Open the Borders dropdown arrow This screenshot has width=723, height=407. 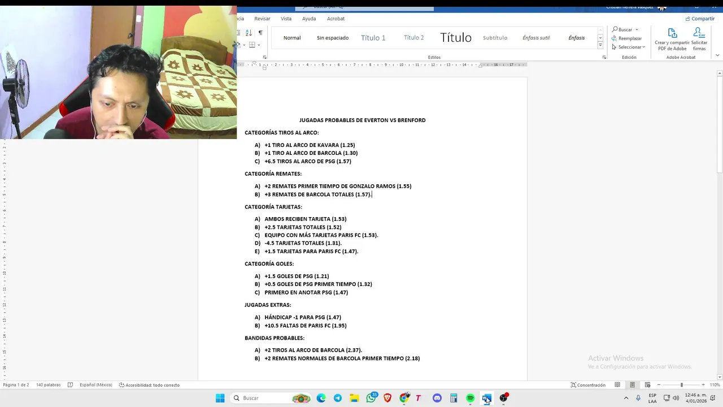coord(259,45)
